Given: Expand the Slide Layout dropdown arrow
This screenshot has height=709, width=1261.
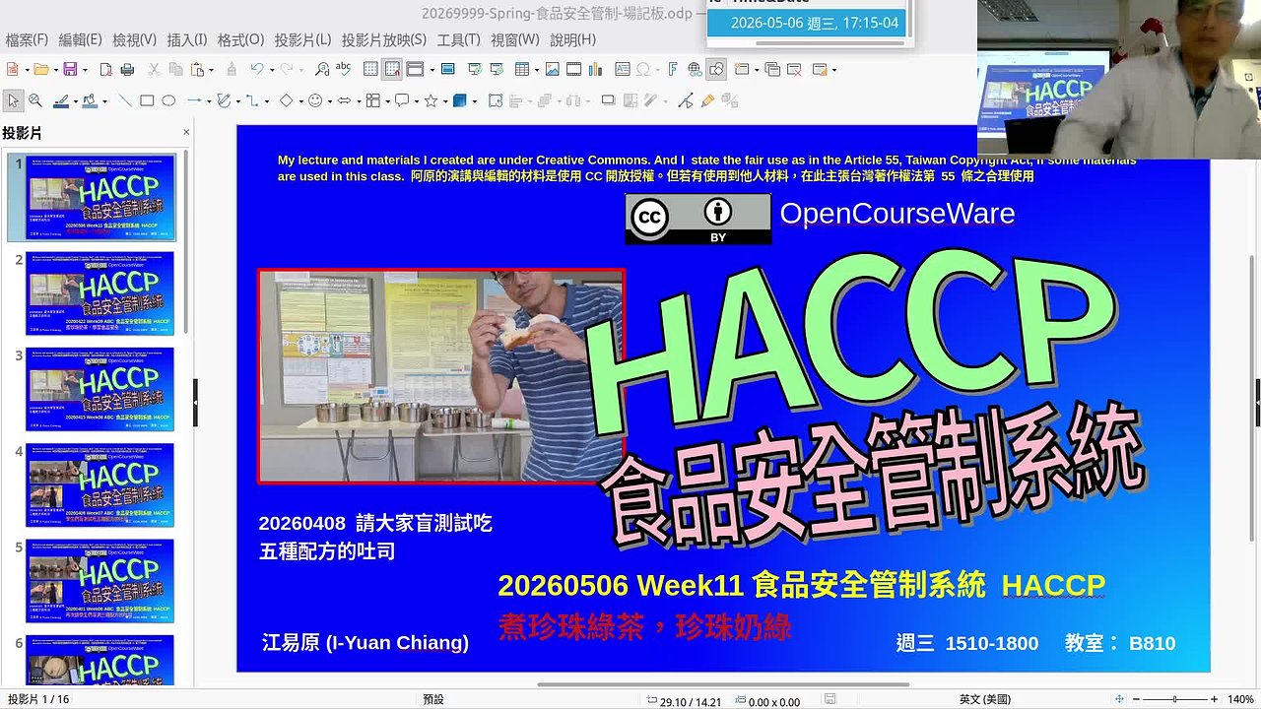Looking at the screenshot, I should pos(834,70).
